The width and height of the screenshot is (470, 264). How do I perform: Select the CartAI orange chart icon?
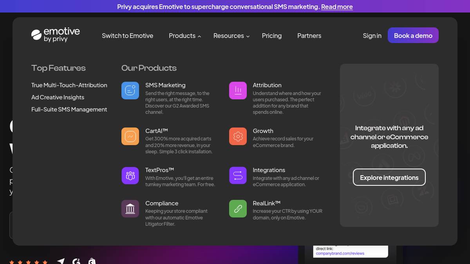pos(130,136)
